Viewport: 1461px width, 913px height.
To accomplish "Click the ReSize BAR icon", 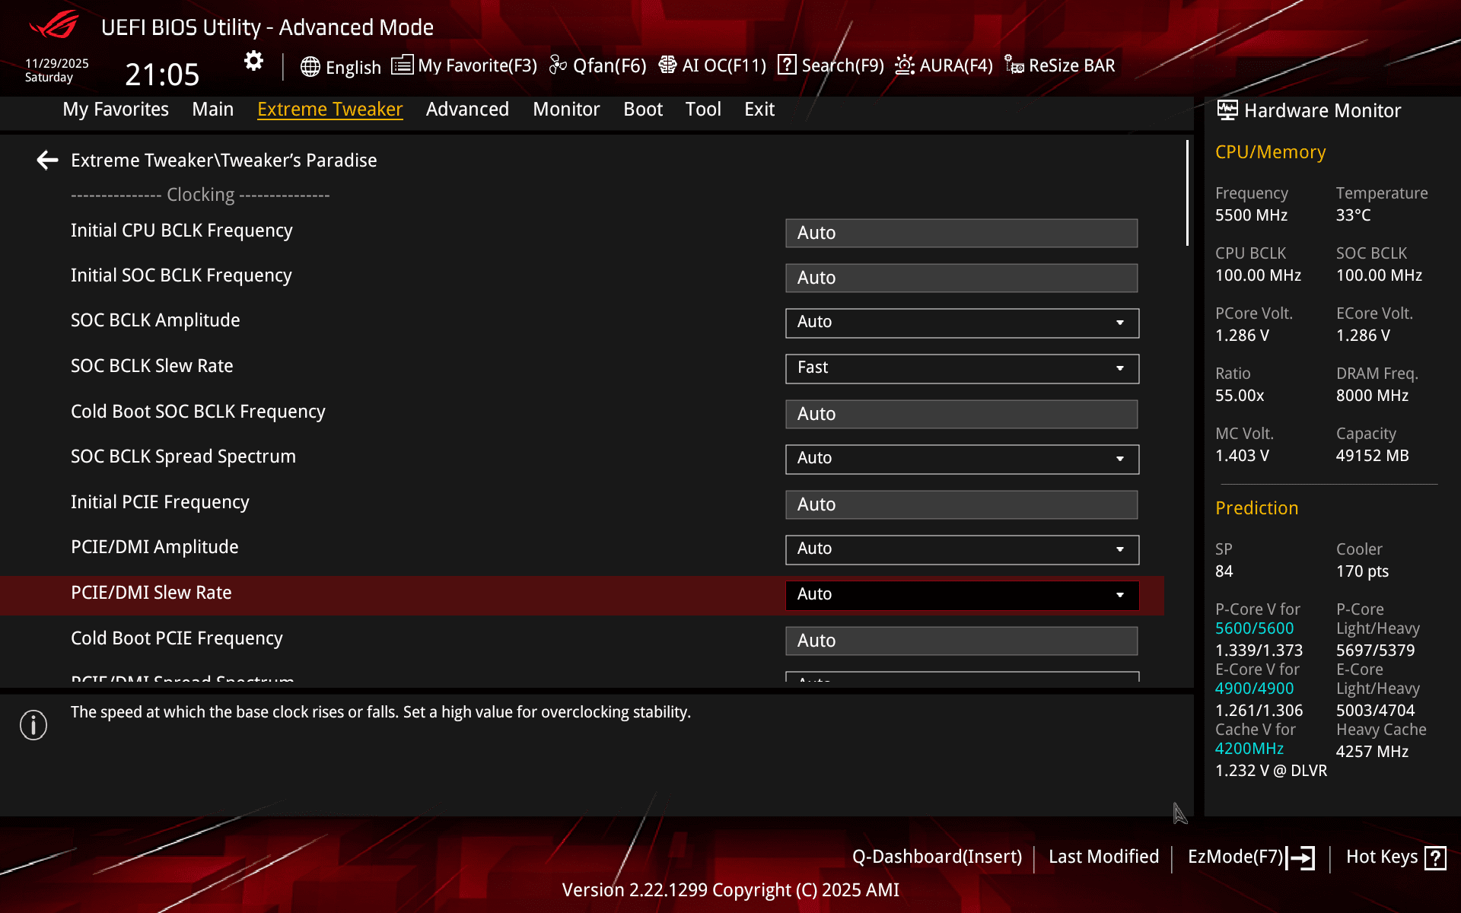I will 1014,65.
